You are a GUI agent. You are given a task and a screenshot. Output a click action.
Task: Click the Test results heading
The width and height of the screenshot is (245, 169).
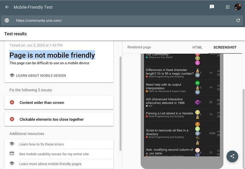coord(16,34)
